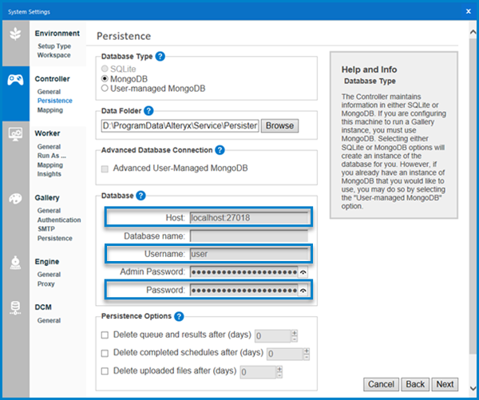The height and width of the screenshot is (400, 479).
Task: Click the Next button
Action: 445,384
